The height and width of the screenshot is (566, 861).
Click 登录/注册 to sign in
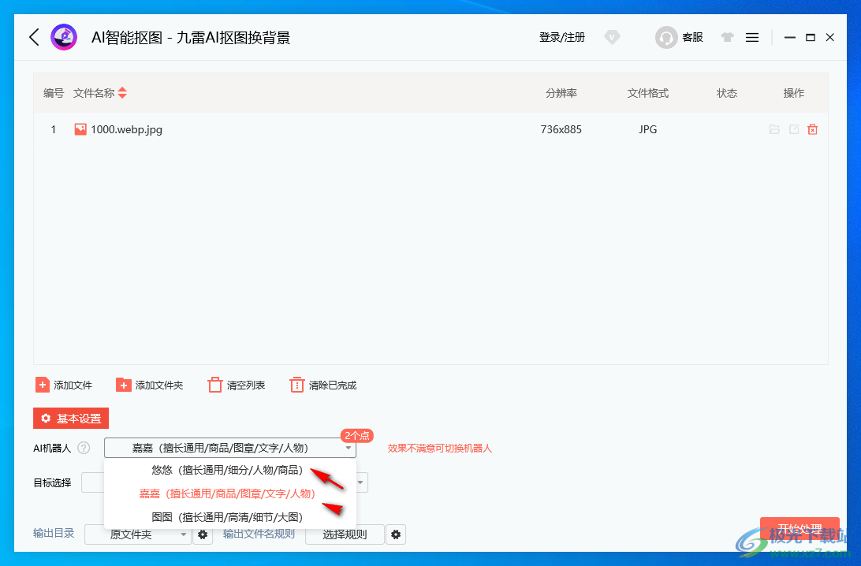[x=561, y=37]
